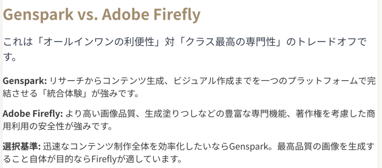382x168 pixels.
Task: Click Adobe Firefly in the heading
Action: tap(152, 14)
